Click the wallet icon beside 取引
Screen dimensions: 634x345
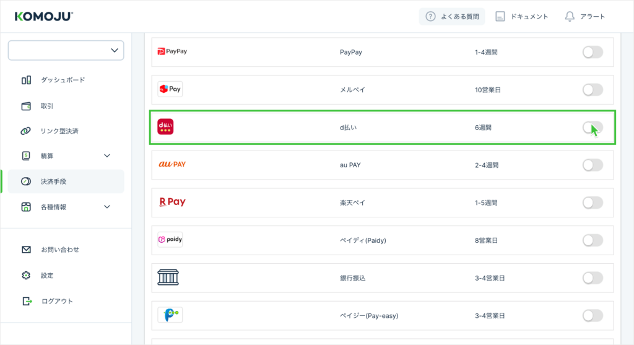click(x=26, y=106)
